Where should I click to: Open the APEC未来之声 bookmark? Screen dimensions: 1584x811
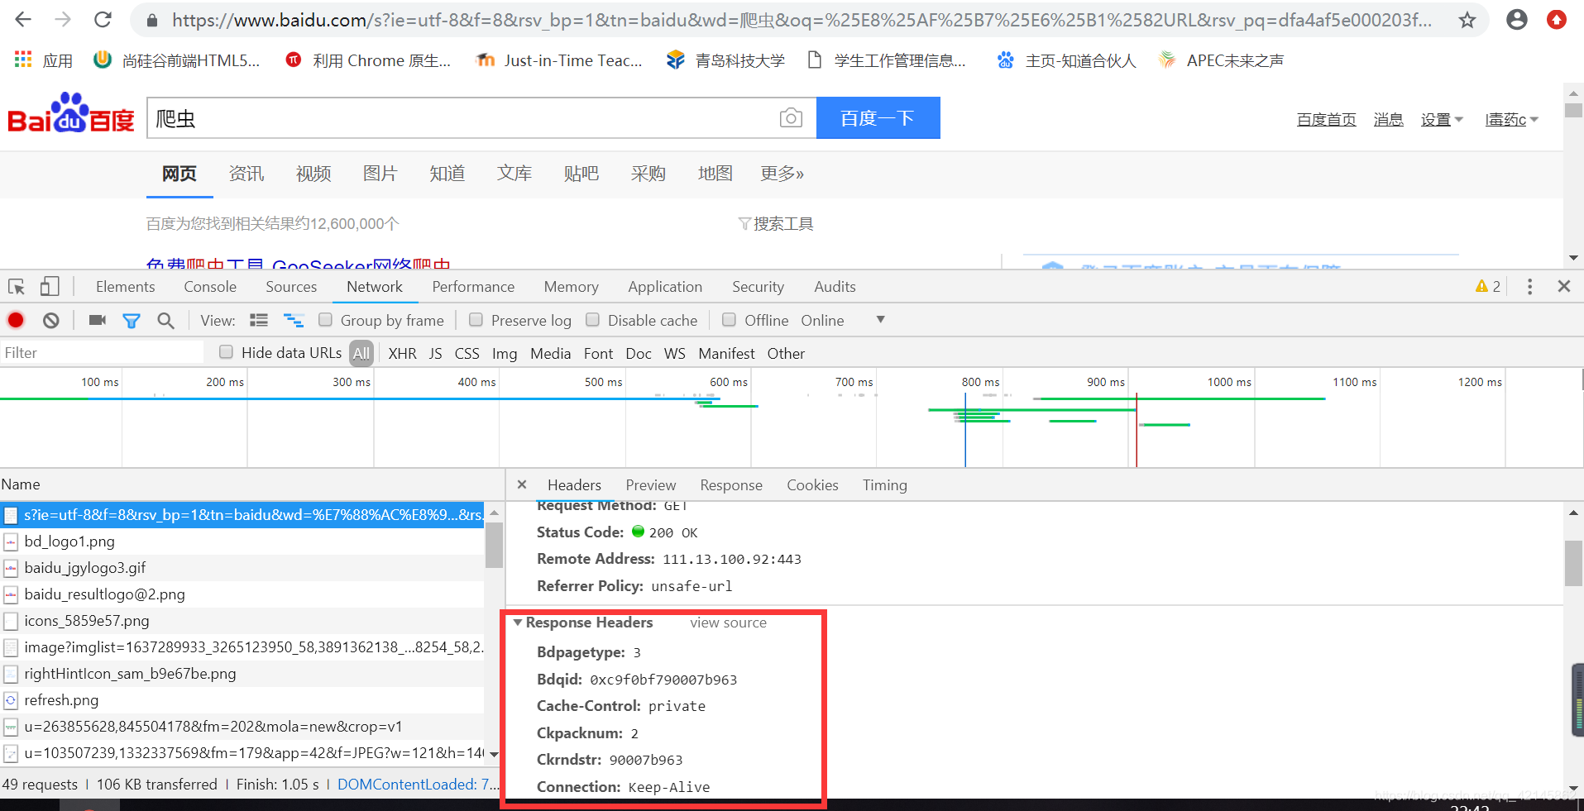[1221, 60]
